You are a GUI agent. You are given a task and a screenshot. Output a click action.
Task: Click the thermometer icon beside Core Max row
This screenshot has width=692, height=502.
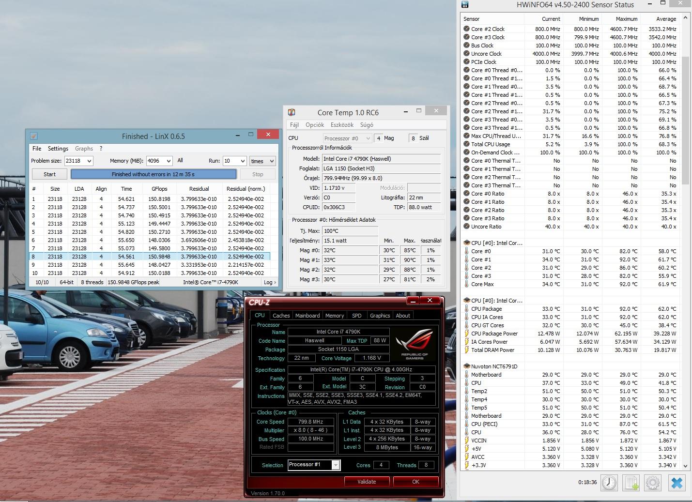[467, 284]
